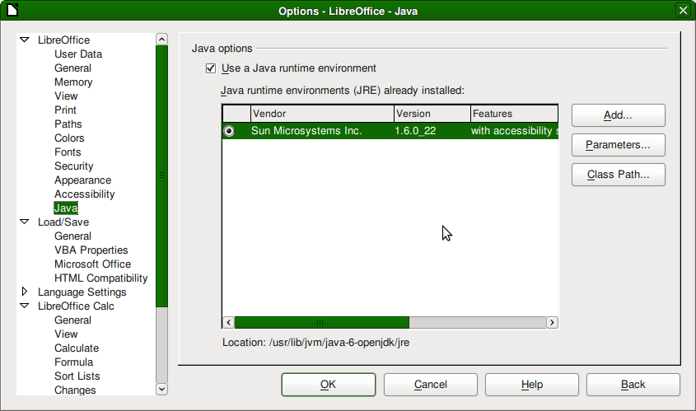The image size is (696, 411).
Task: Open the Accessibility options page
Action: pos(84,194)
